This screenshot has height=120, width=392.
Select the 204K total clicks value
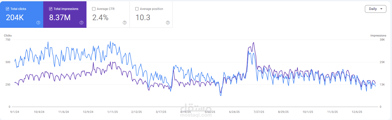(x=15, y=17)
